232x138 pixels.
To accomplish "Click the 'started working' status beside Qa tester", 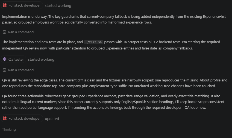I will coord(41,59).
